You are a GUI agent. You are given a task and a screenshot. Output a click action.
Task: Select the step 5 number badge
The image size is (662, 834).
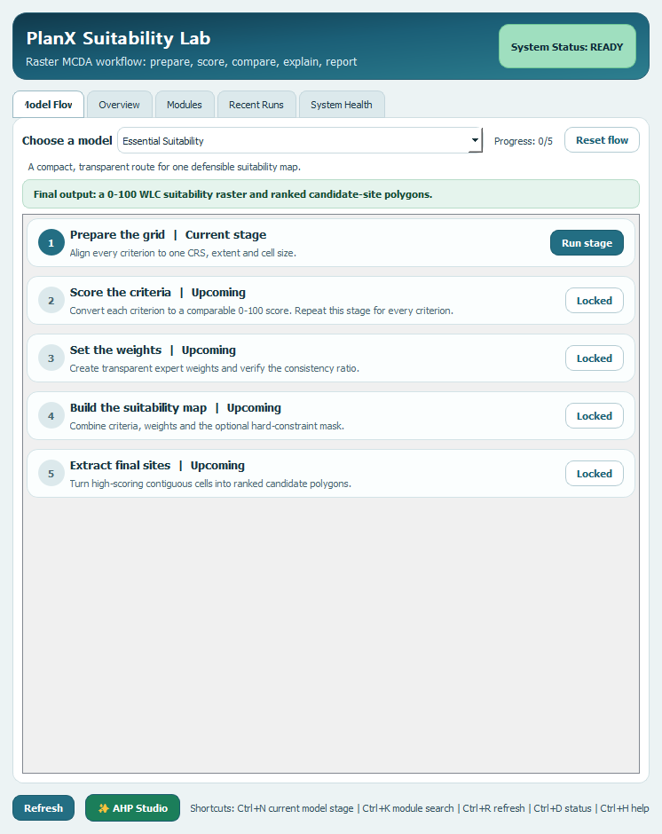(51, 474)
